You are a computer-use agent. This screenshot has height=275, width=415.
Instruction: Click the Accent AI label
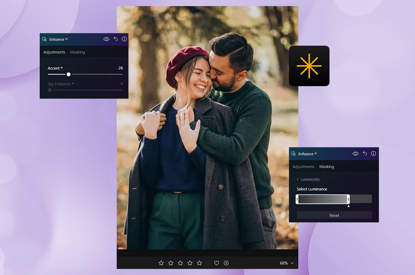click(x=55, y=68)
